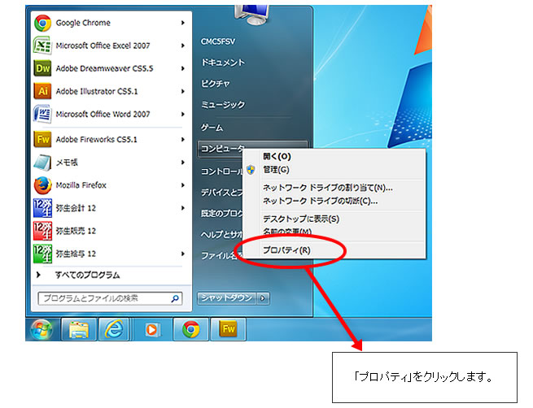This screenshot has width=533, height=408.
Task: Open Internet Explorer from the taskbar
Action: coord(114,329)
